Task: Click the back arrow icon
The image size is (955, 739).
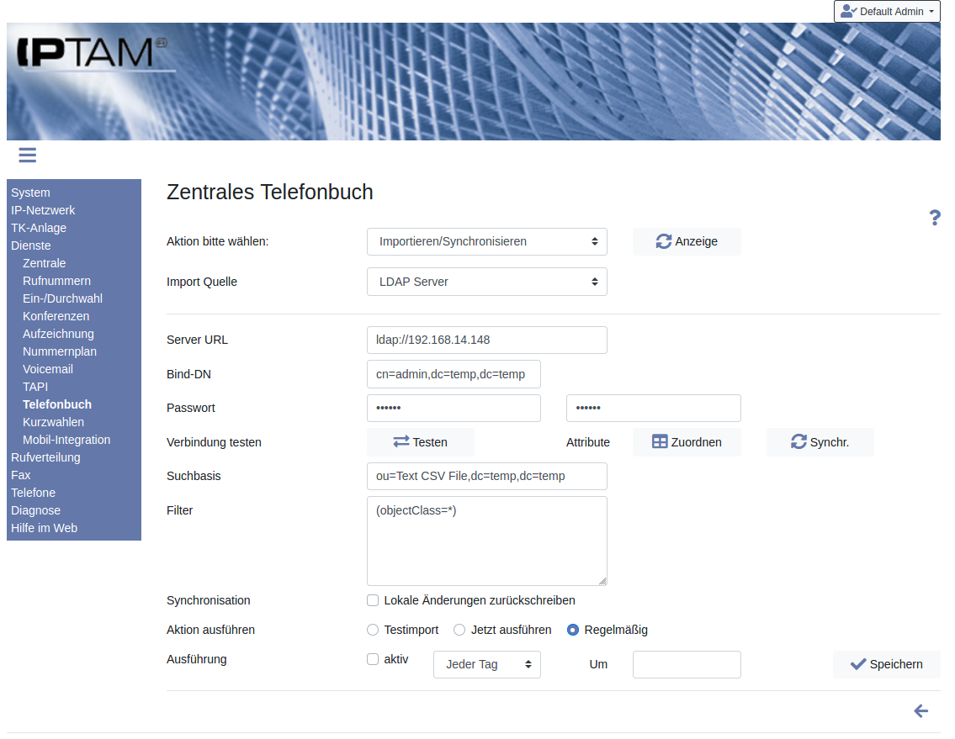Action: click(x=921, y=711)
